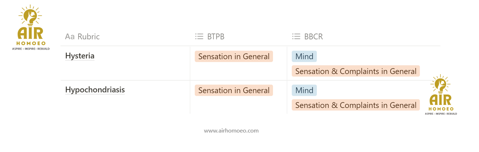Click the Aa text icon beside Rubric
This screenshot has width=479, height=152.
click(x=70, y=36)
